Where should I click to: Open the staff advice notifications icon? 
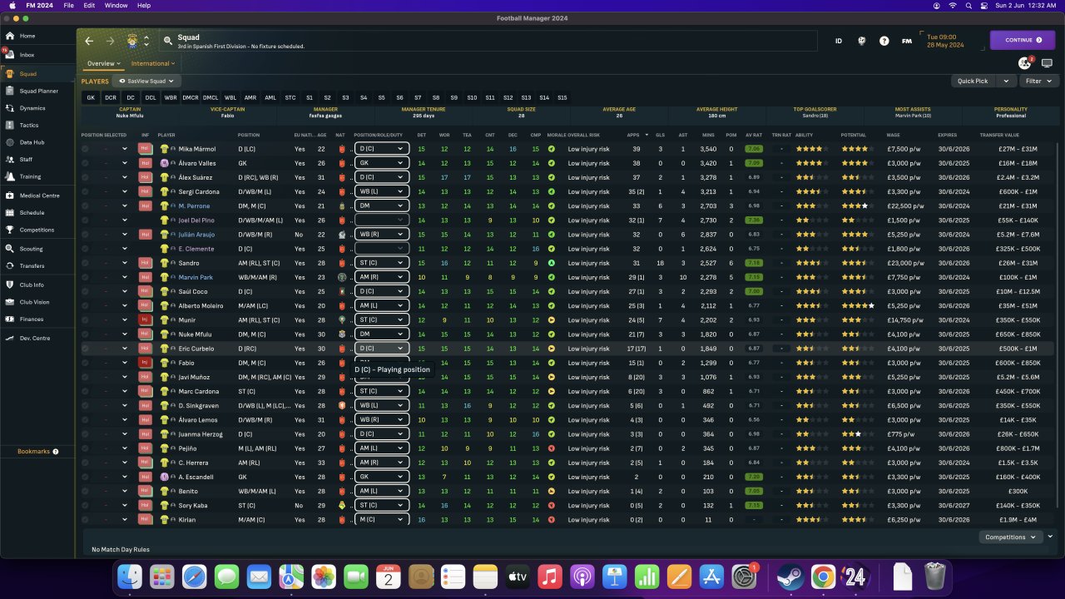[1025, 63]
